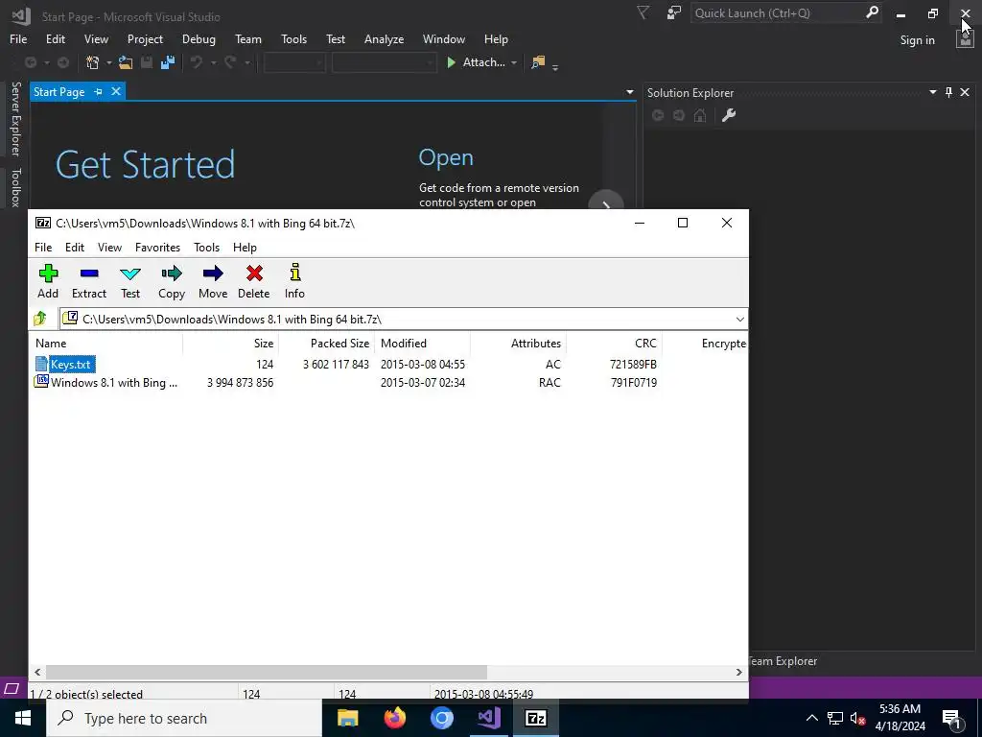Viewport: 982px width, 737px height.
Task: Click the volume icon in system tray
Action: click(857, 718)
